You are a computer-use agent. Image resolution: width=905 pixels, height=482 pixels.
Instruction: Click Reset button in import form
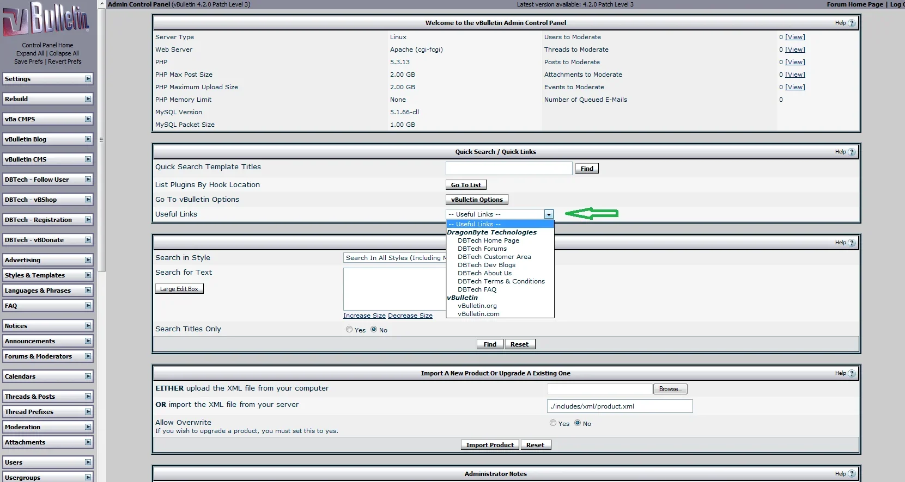pos(535,445)
